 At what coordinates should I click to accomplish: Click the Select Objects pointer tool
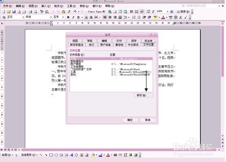coord(16,155)
